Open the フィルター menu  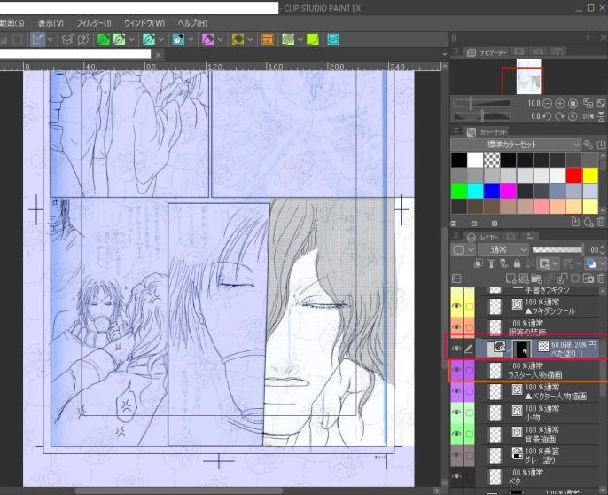click(93, 22)
